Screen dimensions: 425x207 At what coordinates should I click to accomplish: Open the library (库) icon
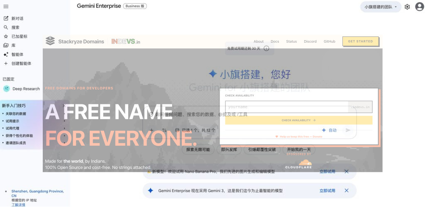point(6,46)
